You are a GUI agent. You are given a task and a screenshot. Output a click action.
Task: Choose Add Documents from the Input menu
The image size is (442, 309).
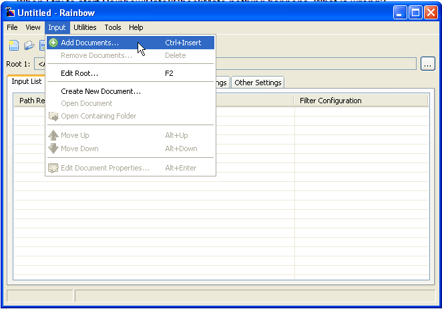pos(89,43)
